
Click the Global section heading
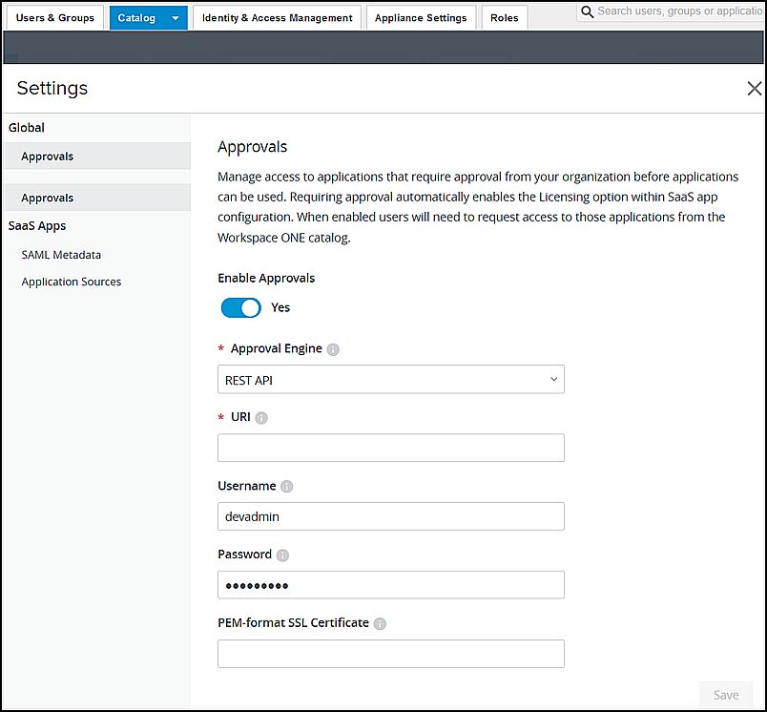click(27, 128)
